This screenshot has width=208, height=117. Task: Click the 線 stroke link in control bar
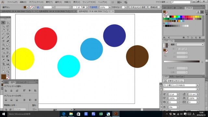tap(38, 7)
